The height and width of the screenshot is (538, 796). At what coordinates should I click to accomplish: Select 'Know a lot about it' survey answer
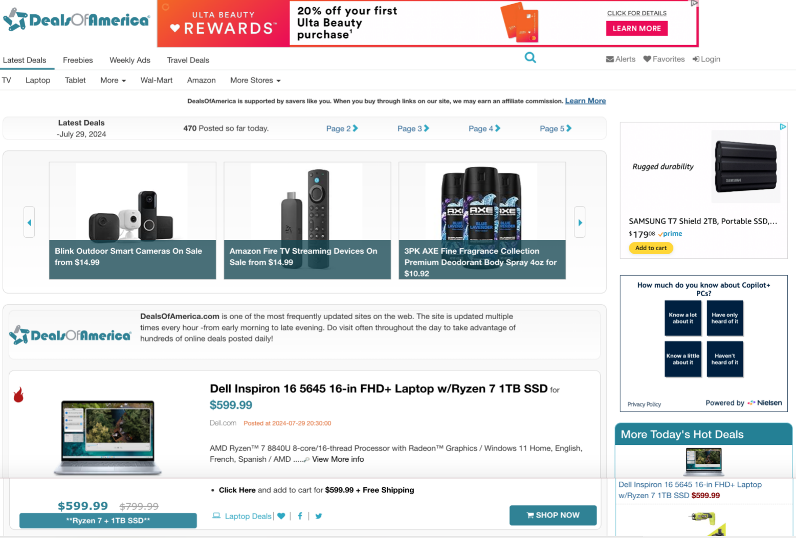click(x=683, y=318)
